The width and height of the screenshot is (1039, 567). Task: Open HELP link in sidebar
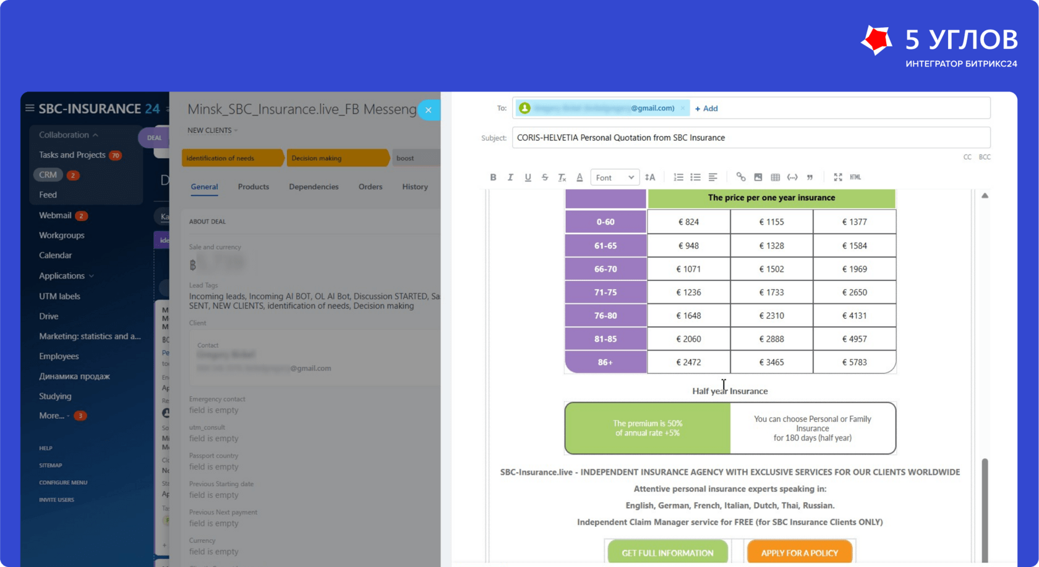tap(46, 448)
